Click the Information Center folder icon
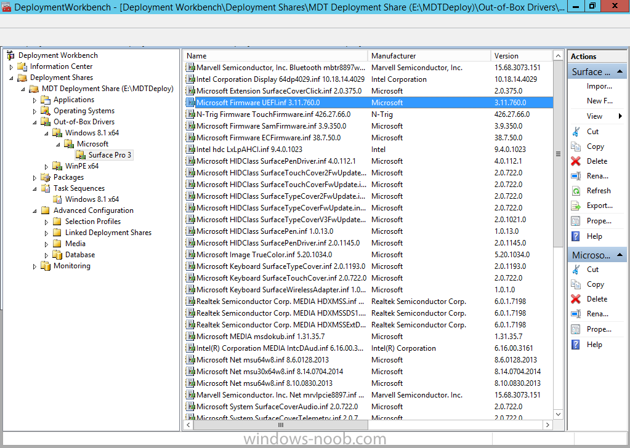The image size is (630, 448). tap(22, 66)
